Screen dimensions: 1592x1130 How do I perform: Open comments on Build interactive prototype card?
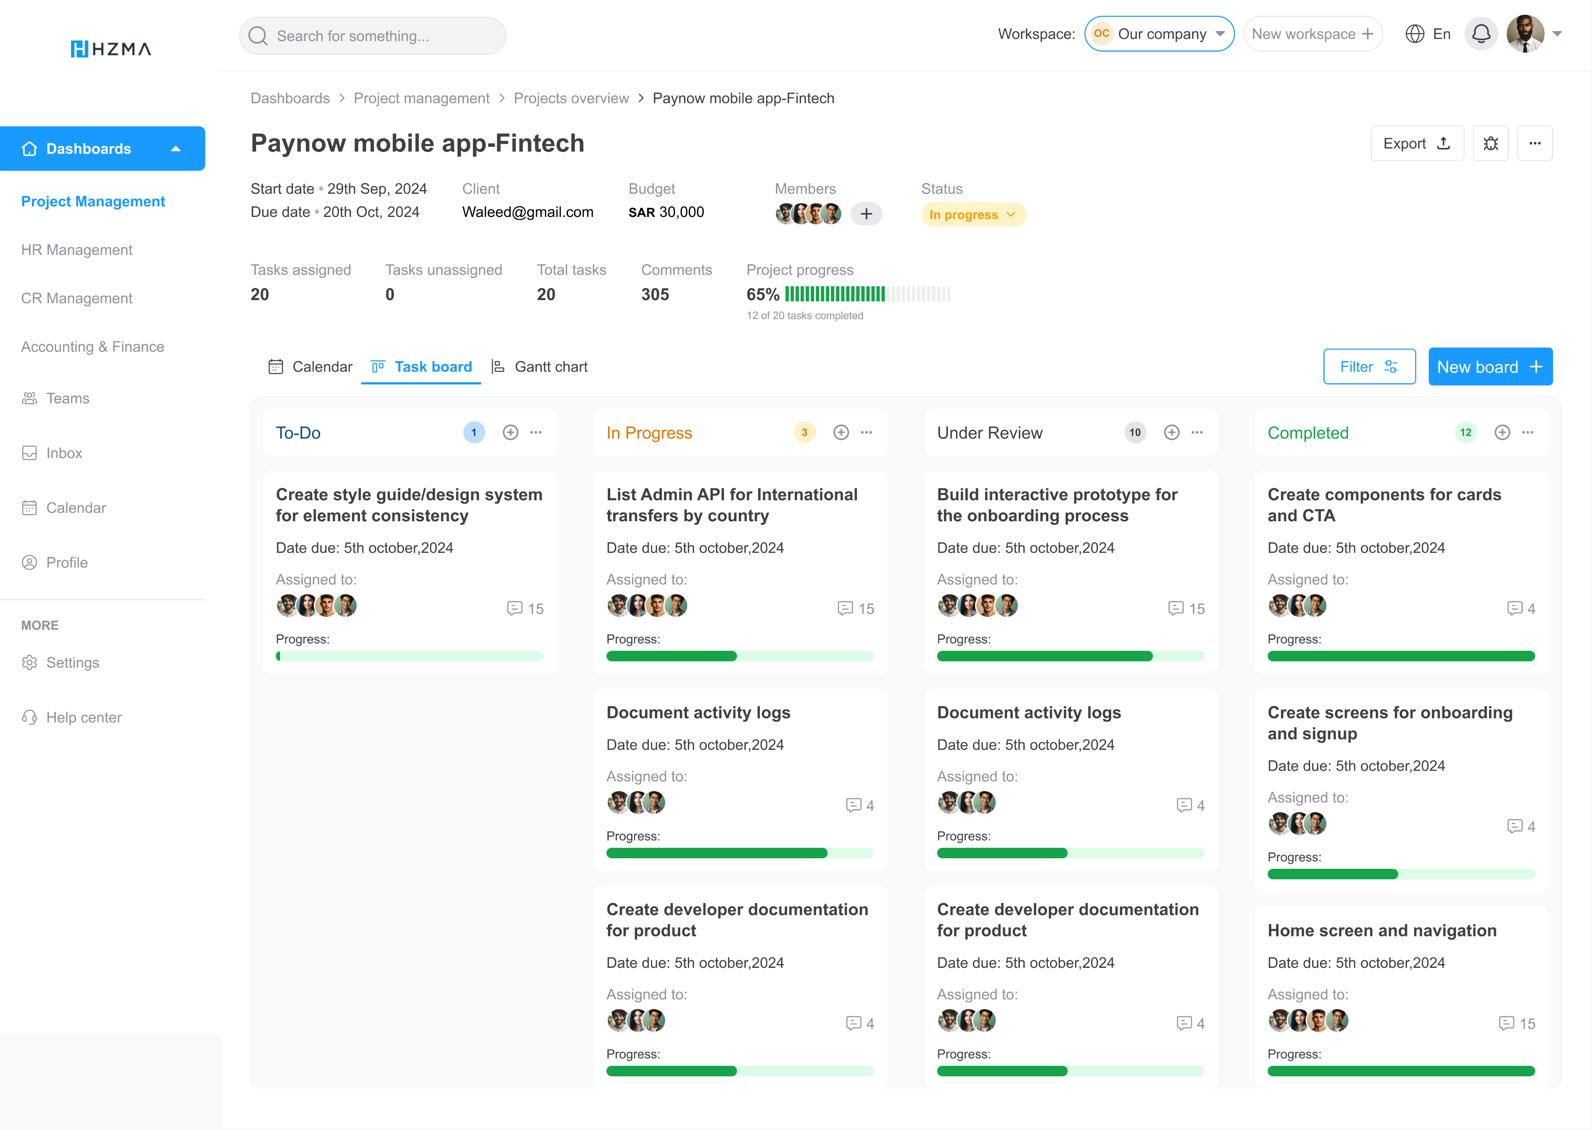pos(1186,609)
